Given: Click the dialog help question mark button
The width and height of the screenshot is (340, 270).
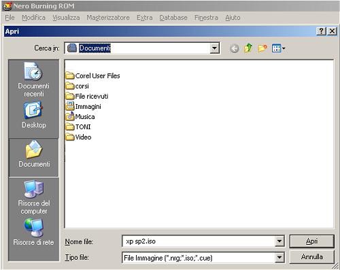Looking at the screenshot, I should (x=321, y=31).
